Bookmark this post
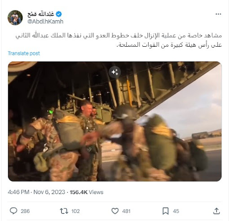The width and height of the screenshot is (230, 221). pyautogui.click(x=165, y=211)
